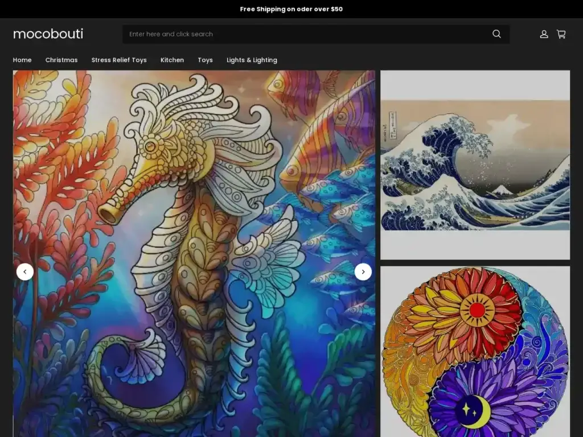Click Mount Fuji in the wave painting
Viewport: 583px width, 437px height.
point(500,189)
